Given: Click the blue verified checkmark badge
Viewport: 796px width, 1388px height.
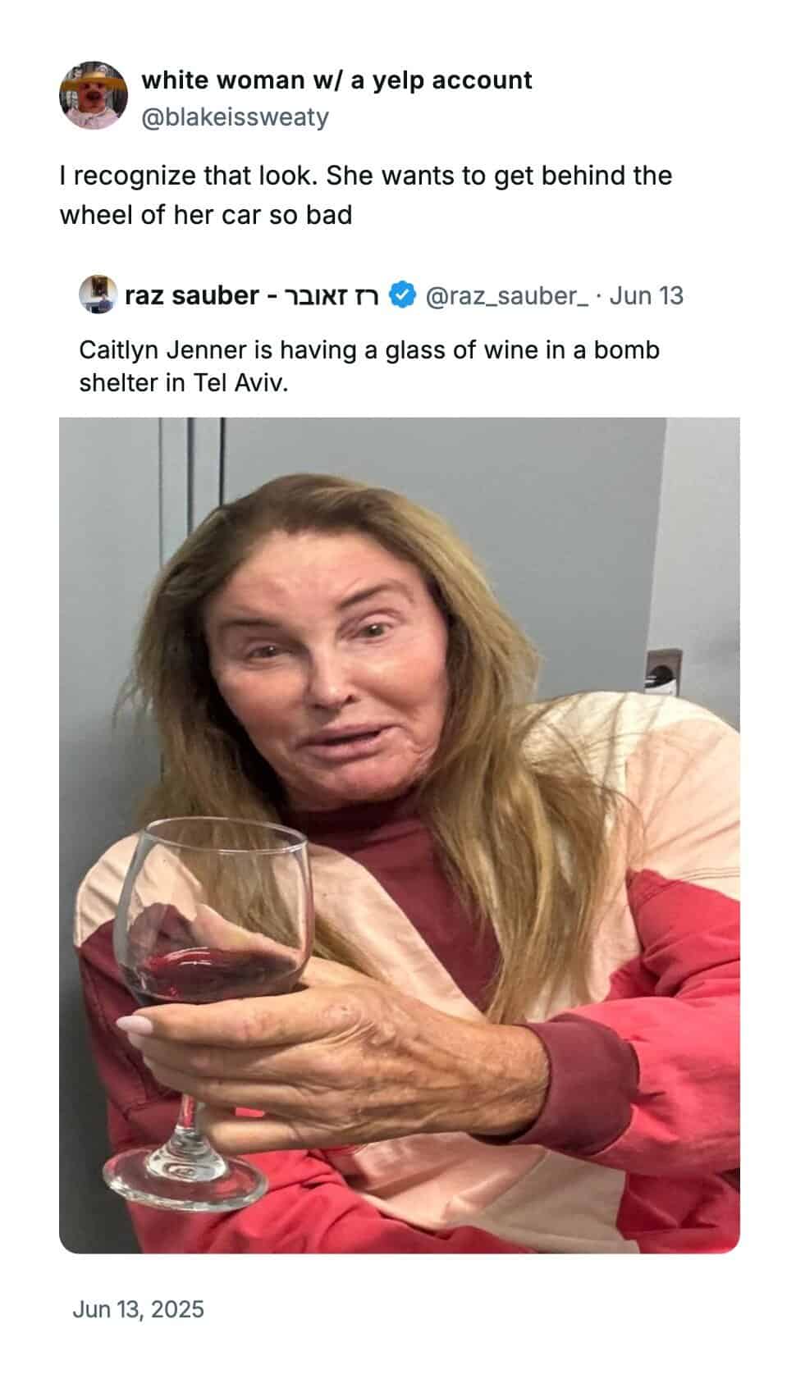Looking at the screenshot, I should tap(401, 295).
